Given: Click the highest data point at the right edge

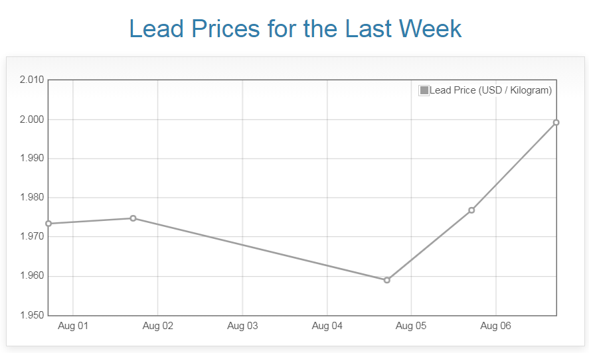Looking at the screenshot, I should (x=556, y=122).
